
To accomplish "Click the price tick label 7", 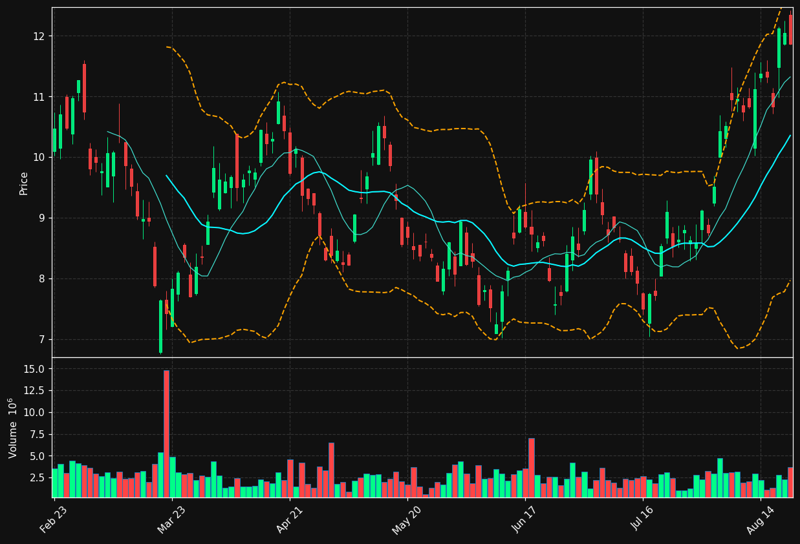I will (42, 340).
